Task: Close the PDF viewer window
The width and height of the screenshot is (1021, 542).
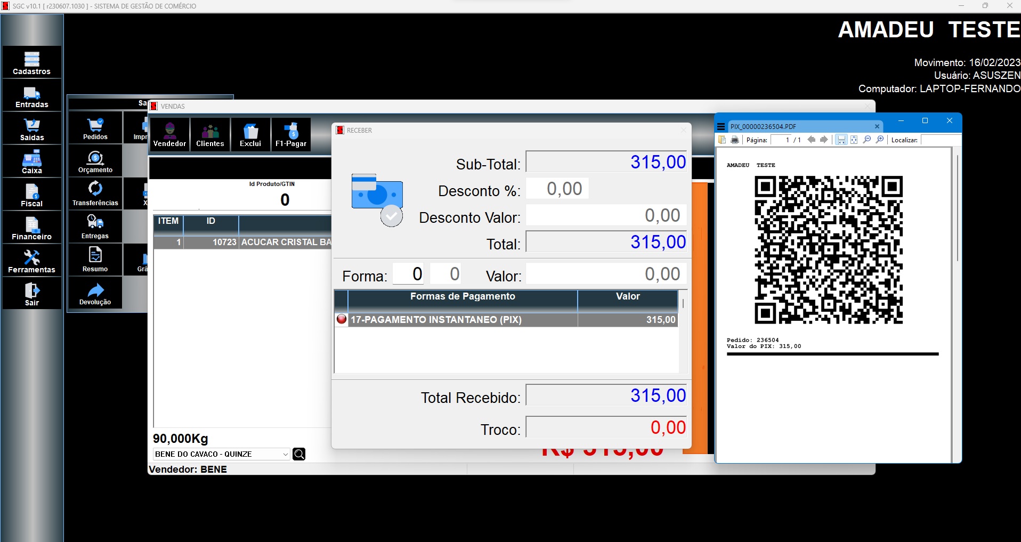Action: pyautogui.click(x=949, y=121)
